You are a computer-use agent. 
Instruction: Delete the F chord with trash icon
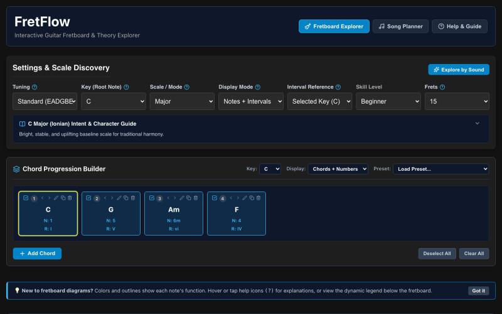pos(259,198)
